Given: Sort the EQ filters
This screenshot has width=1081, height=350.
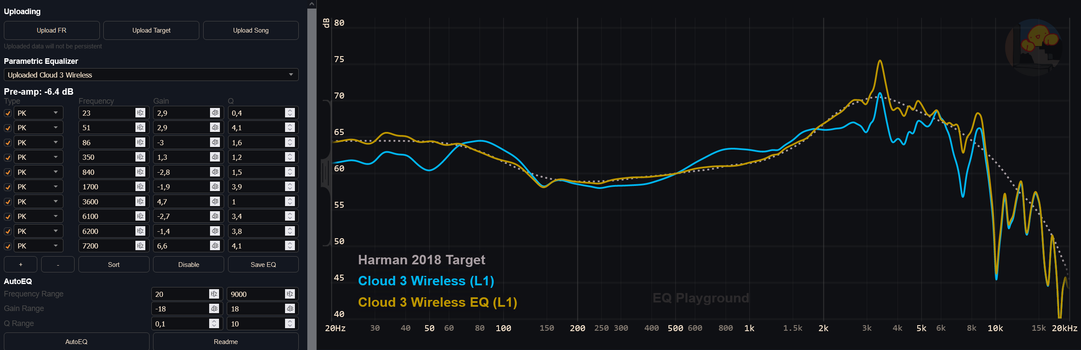Looking at the screenshot, I should point(114,264).
